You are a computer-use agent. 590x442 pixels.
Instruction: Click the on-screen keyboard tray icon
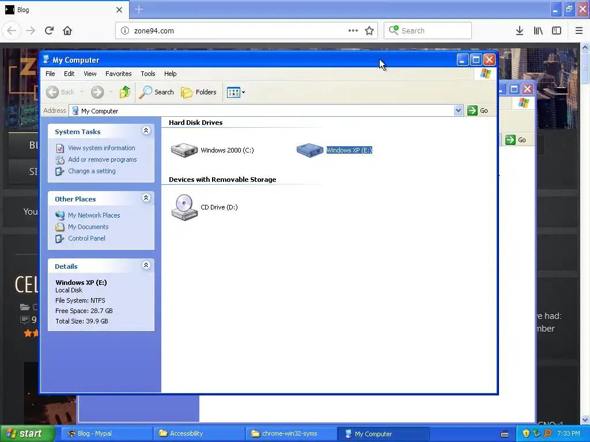505,434
